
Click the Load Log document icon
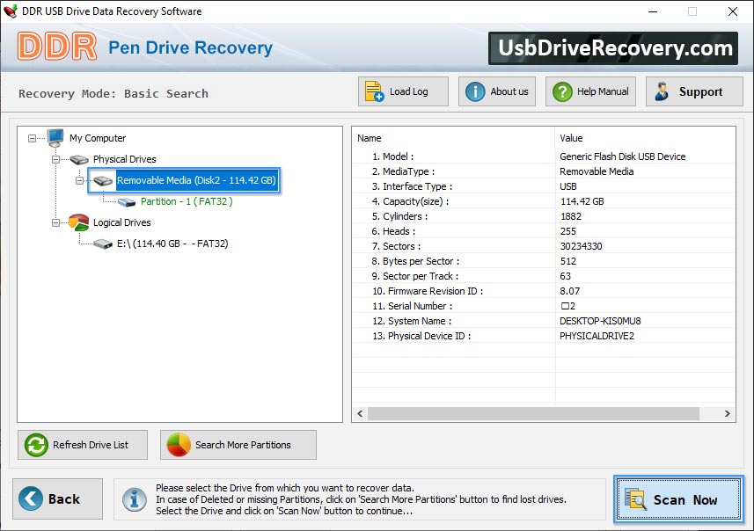(374, 91)
